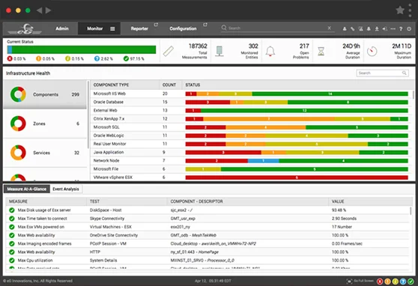
Task: Click the server Monitored Entities icon
Action: pyautogui.click(x=219, y=51)
